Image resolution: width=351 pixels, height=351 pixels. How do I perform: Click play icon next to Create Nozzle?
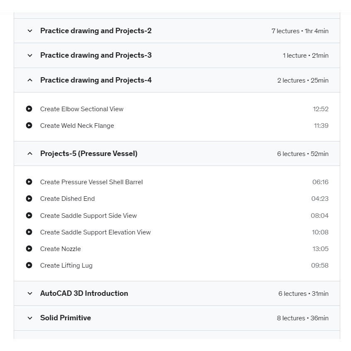click(29, 249)
